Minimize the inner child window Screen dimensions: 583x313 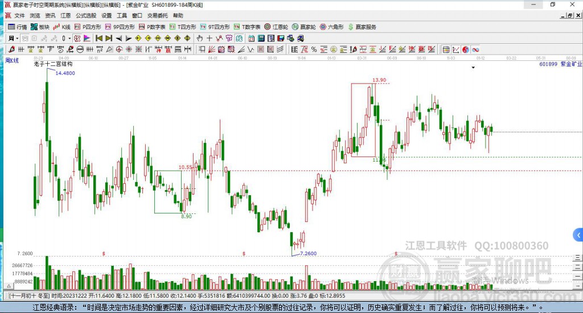pyautogui.click(x=563, y=15)
